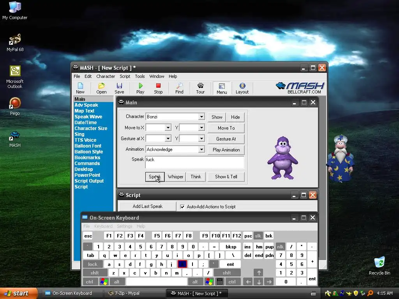399x299 pixels.
Task: Open the File menu in MASH
Action: pos(77,76)
